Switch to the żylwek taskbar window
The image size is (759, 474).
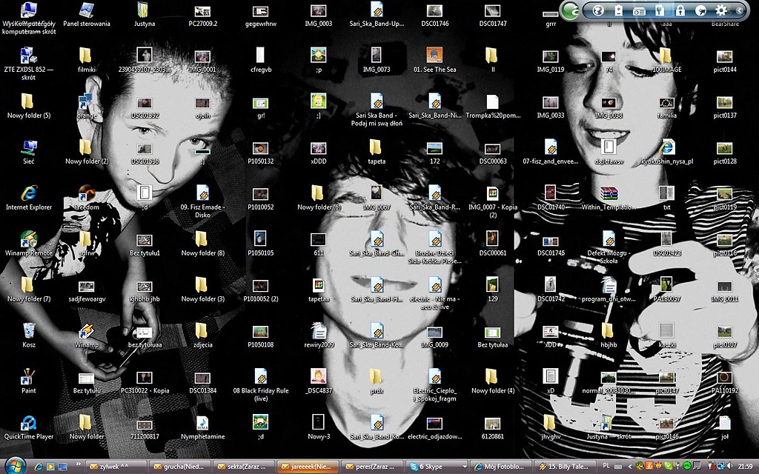[115, 467]
